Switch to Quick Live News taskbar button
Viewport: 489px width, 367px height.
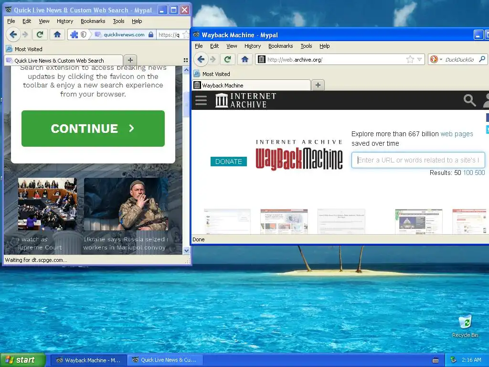click(x=165, y=360)
